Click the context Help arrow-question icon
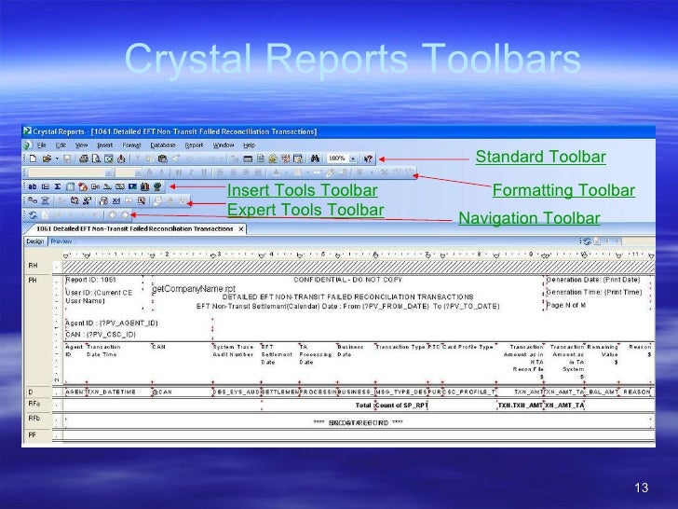Screen dimensions: 678x509 368,158
